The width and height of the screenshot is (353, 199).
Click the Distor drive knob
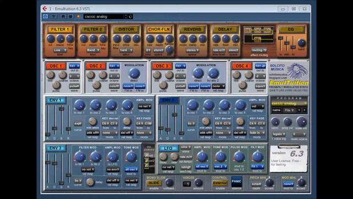click(126, 39)
